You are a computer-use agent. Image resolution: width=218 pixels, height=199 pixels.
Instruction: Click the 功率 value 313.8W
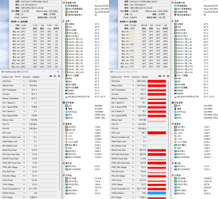coord(135,25)
